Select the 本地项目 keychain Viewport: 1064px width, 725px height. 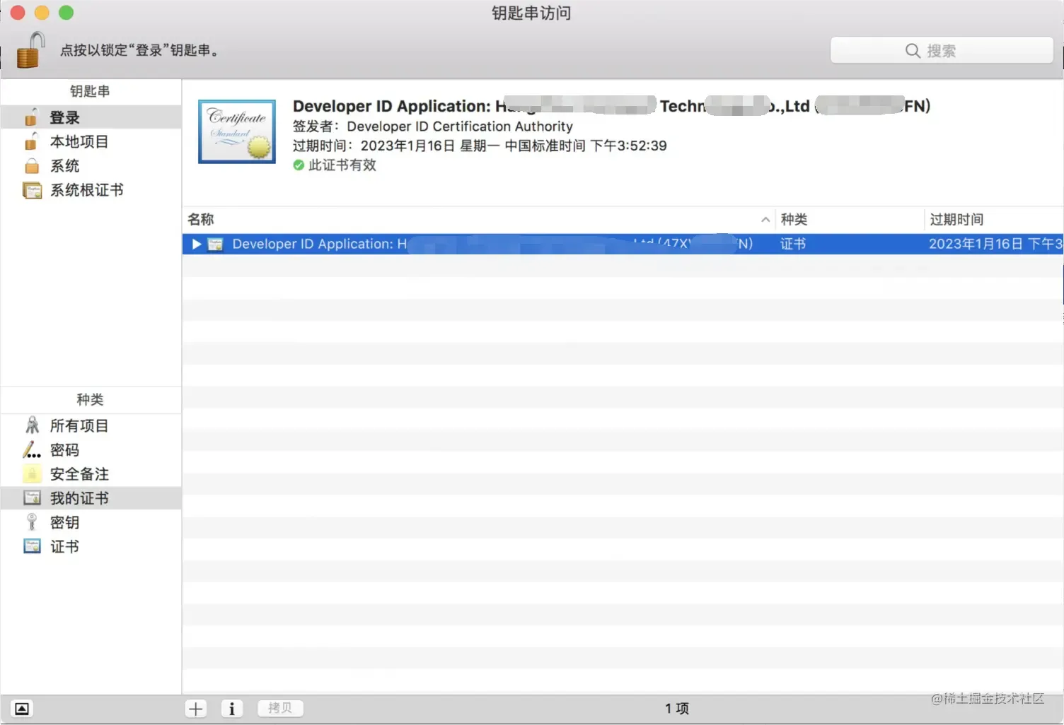(91, 141)
